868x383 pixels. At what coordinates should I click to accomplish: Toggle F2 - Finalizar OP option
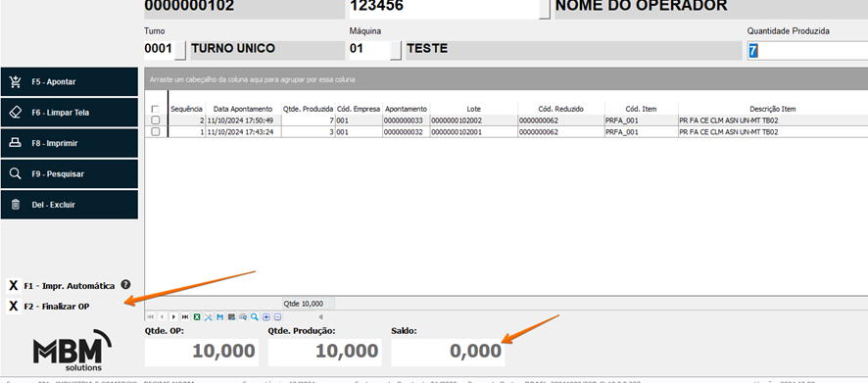(x=14, y=306)
